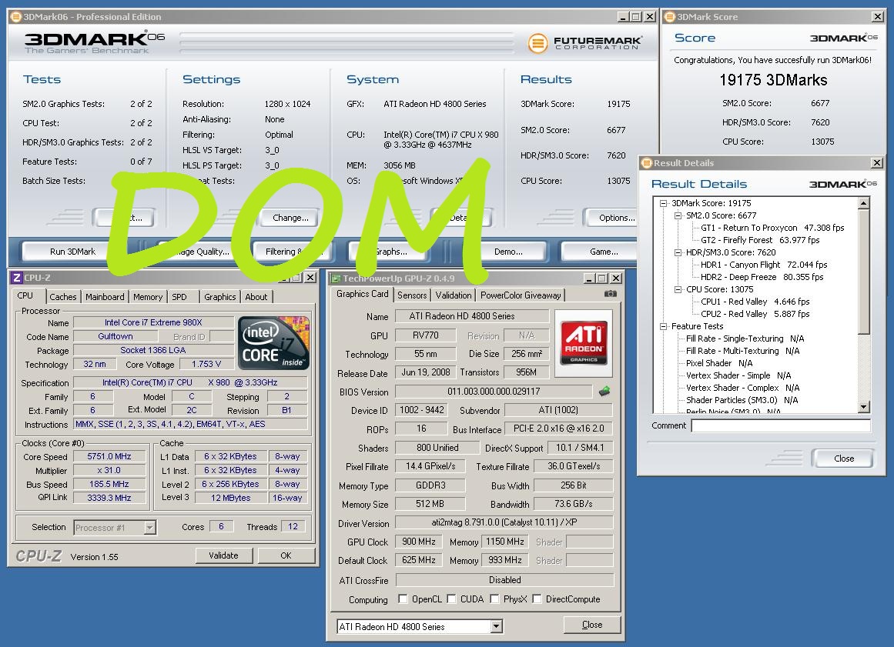This screenshot has height=647, width=894.
Task: Click the Run 3DMark button
Action: point(73,252)
